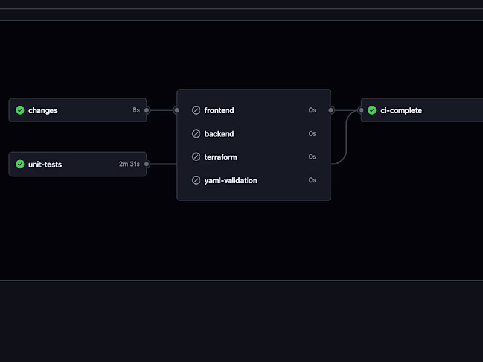The width and height of the screenshot is (483, 362).
Task: Click the 0s duration beside frontend
Action: 312,110
